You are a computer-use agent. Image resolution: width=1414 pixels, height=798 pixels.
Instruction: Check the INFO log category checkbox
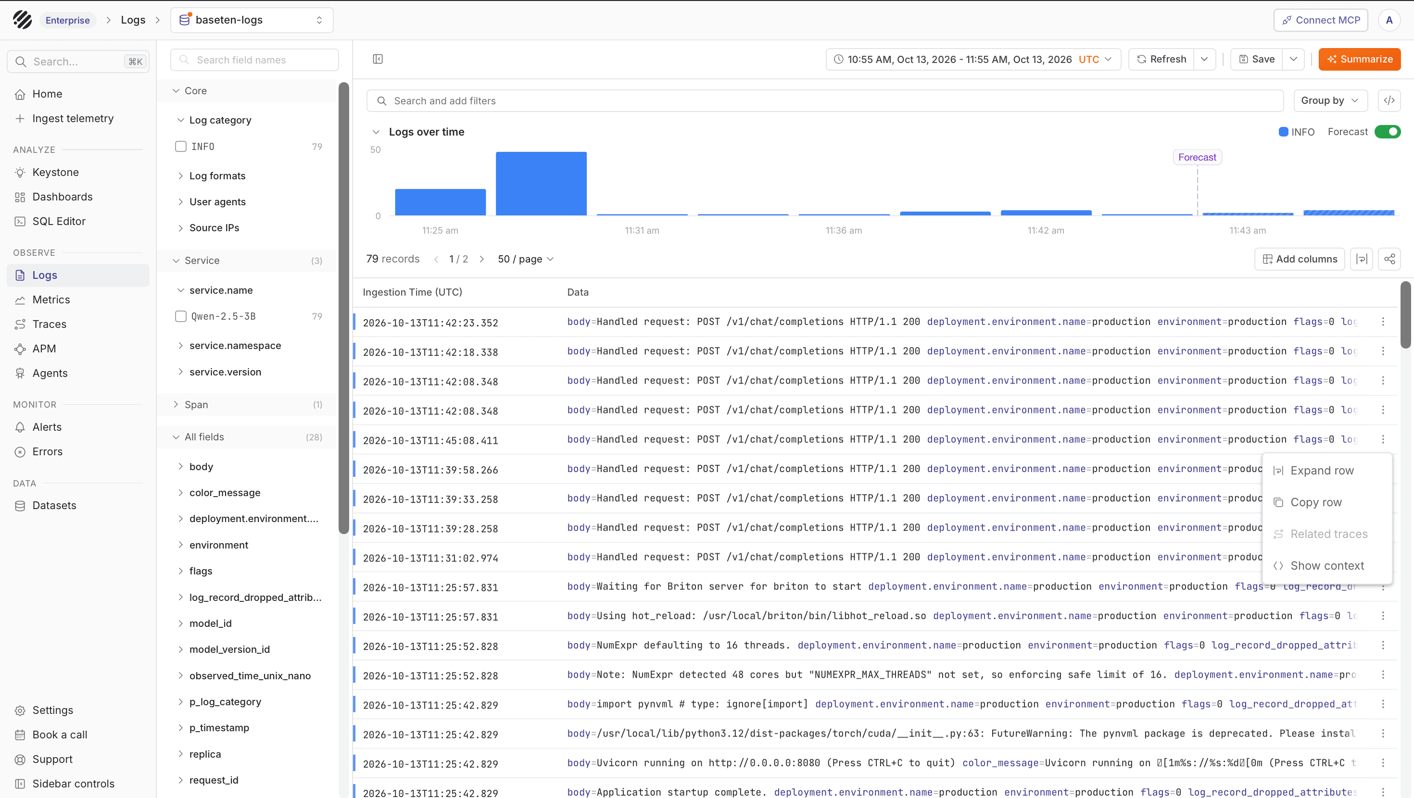(180, 147)
